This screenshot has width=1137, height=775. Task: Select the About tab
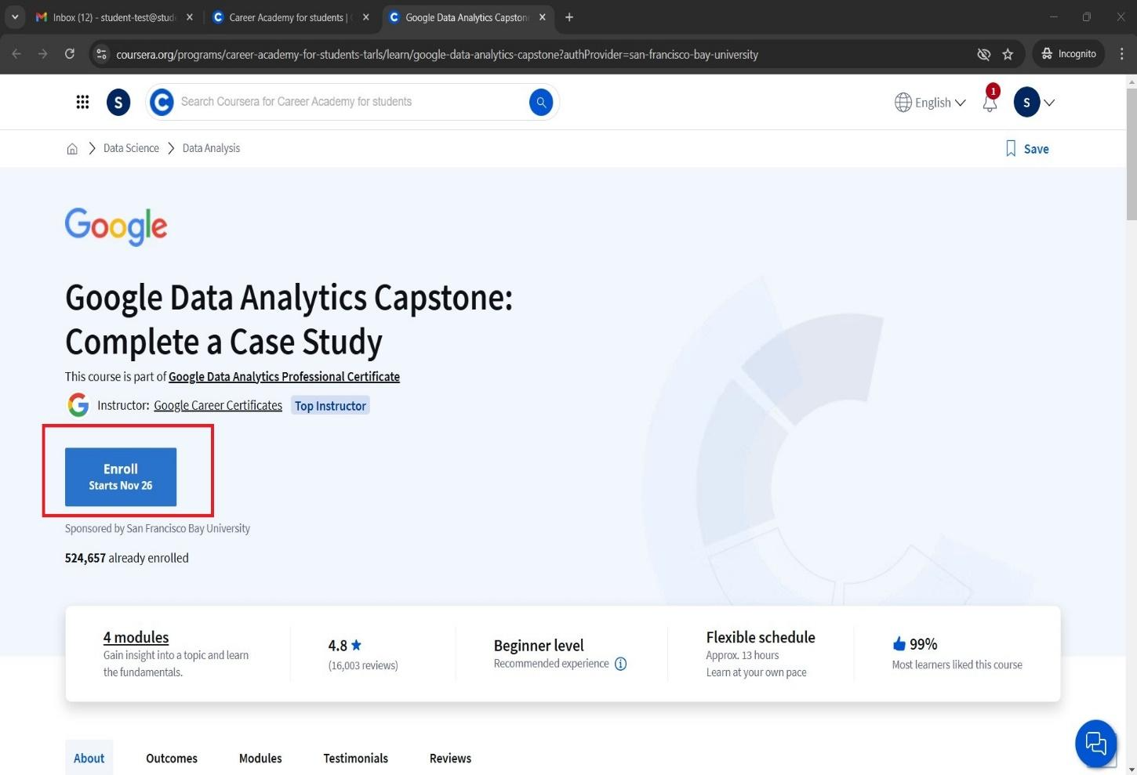[x=89, y=758]
